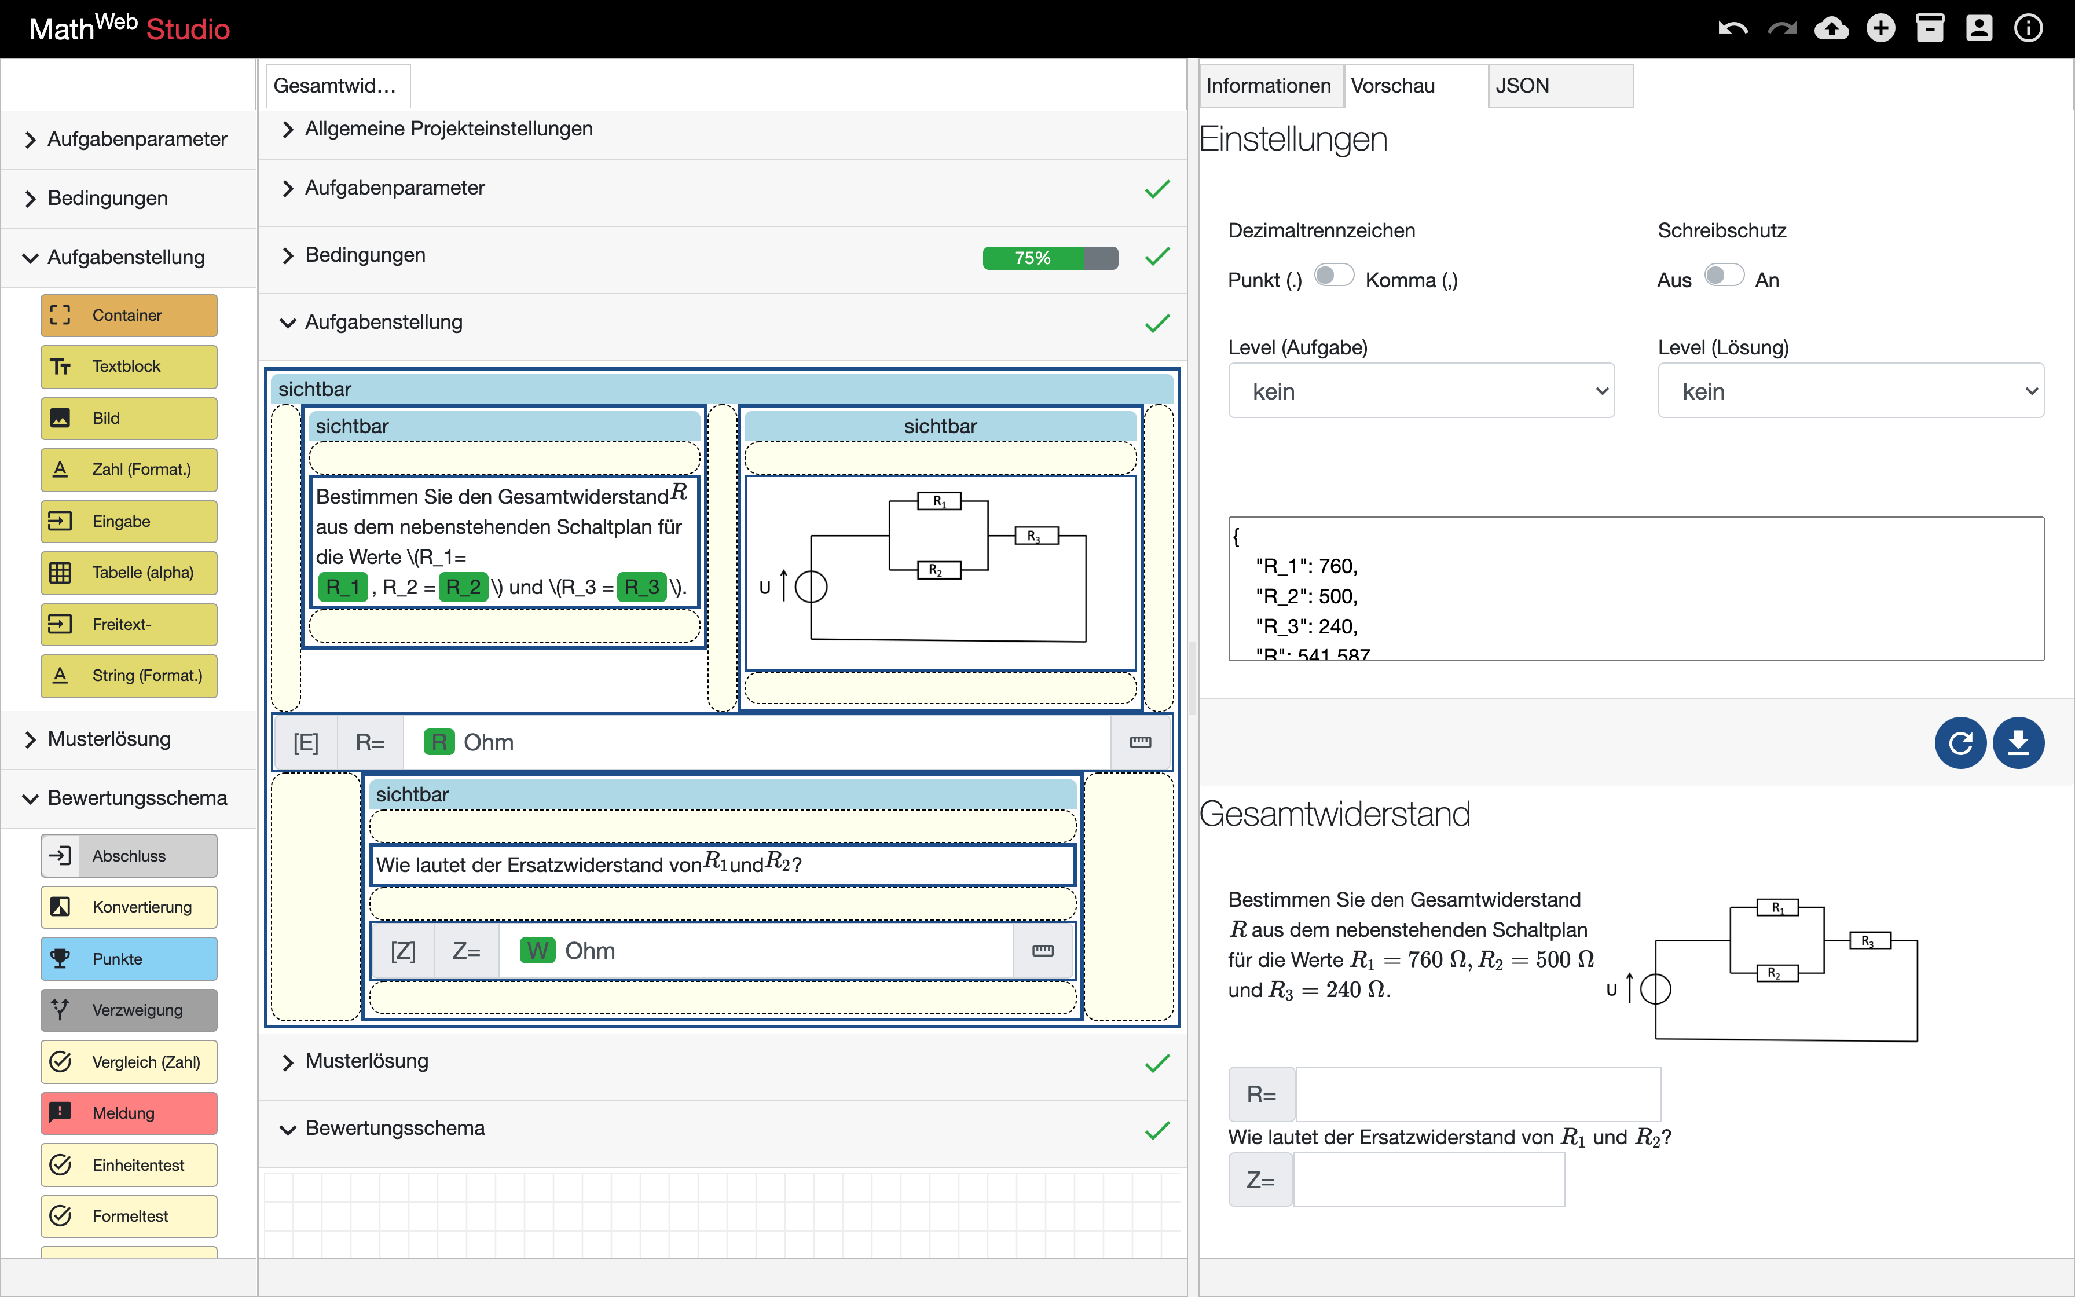The image size is (2075, 1297).
Task: Click the blue refresh preview button
Action: click(x=1960, y=743)
